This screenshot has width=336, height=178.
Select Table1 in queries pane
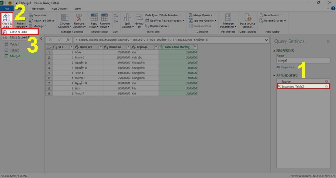[14, 44]
